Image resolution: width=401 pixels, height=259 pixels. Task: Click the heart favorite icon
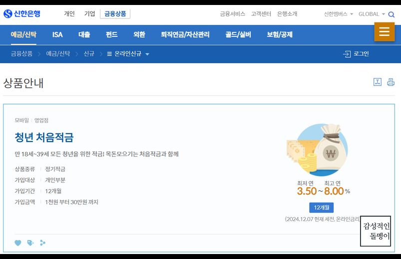(x=18, y=243)
